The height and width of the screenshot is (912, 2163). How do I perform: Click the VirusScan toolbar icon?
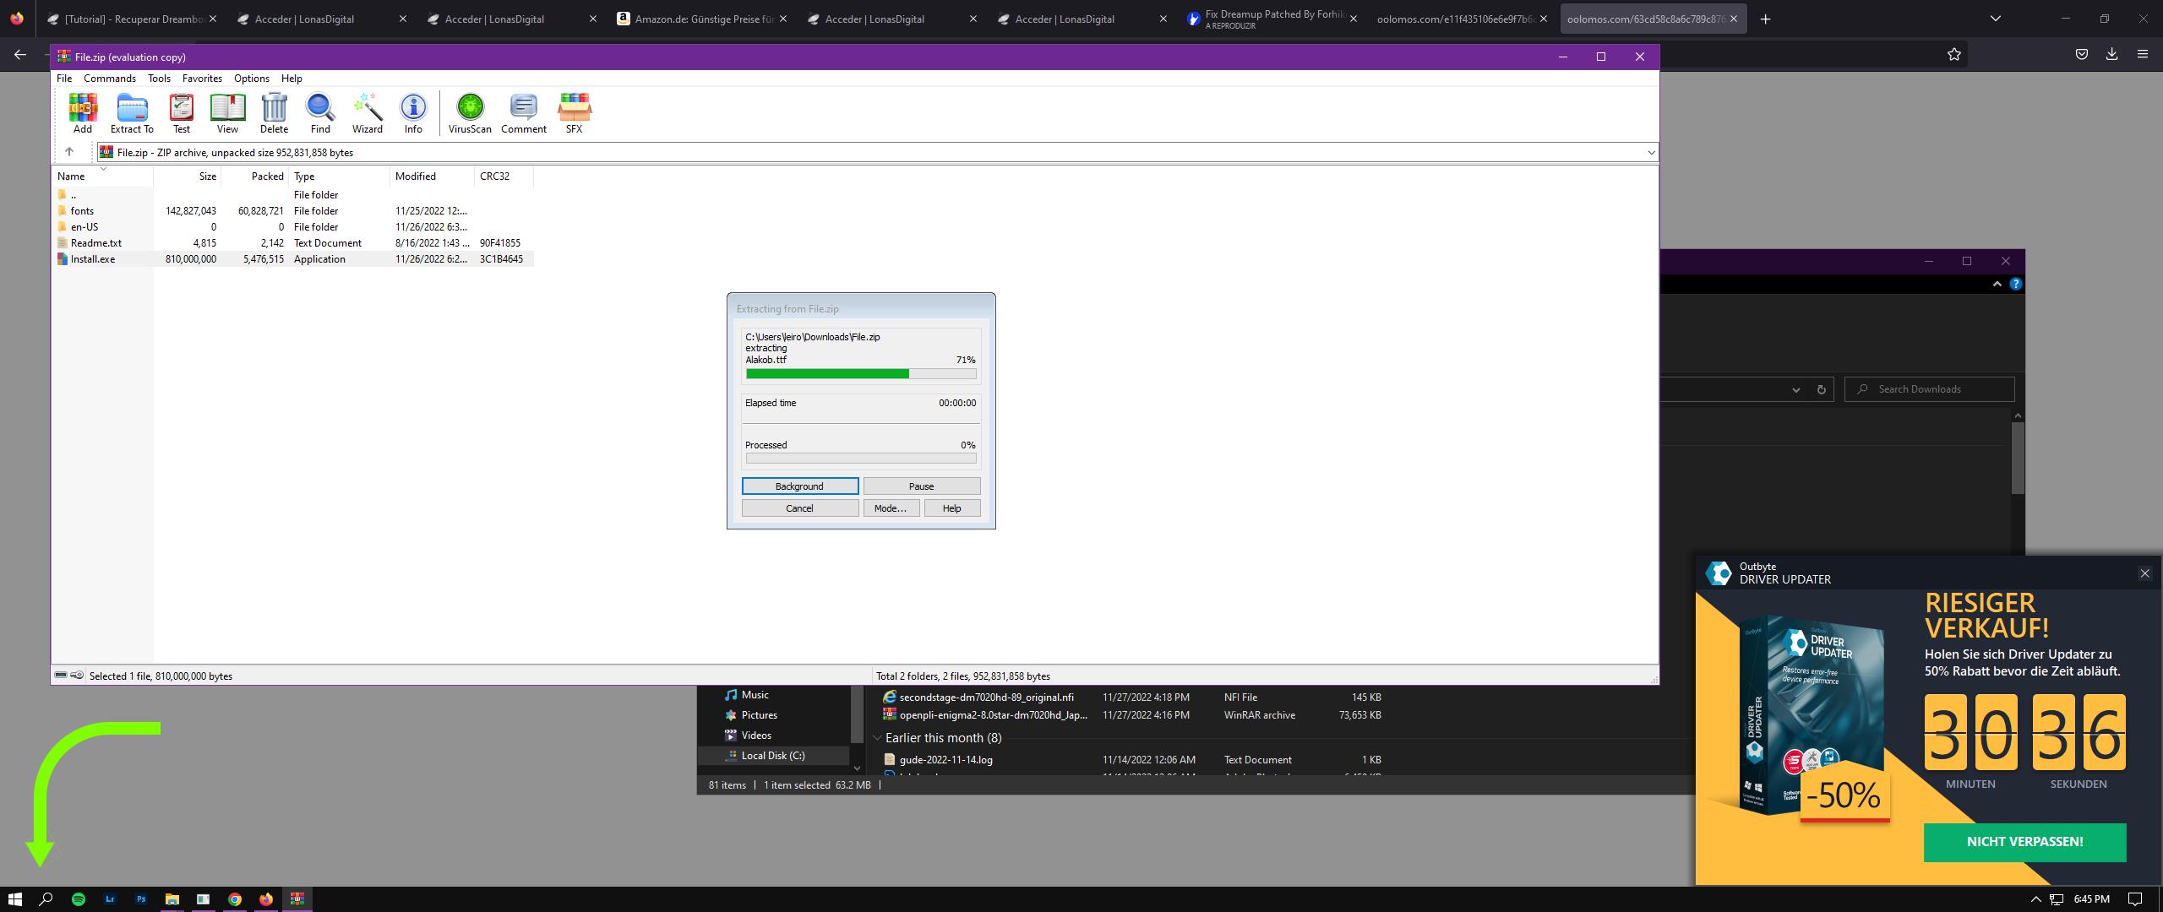click(470, 113)
